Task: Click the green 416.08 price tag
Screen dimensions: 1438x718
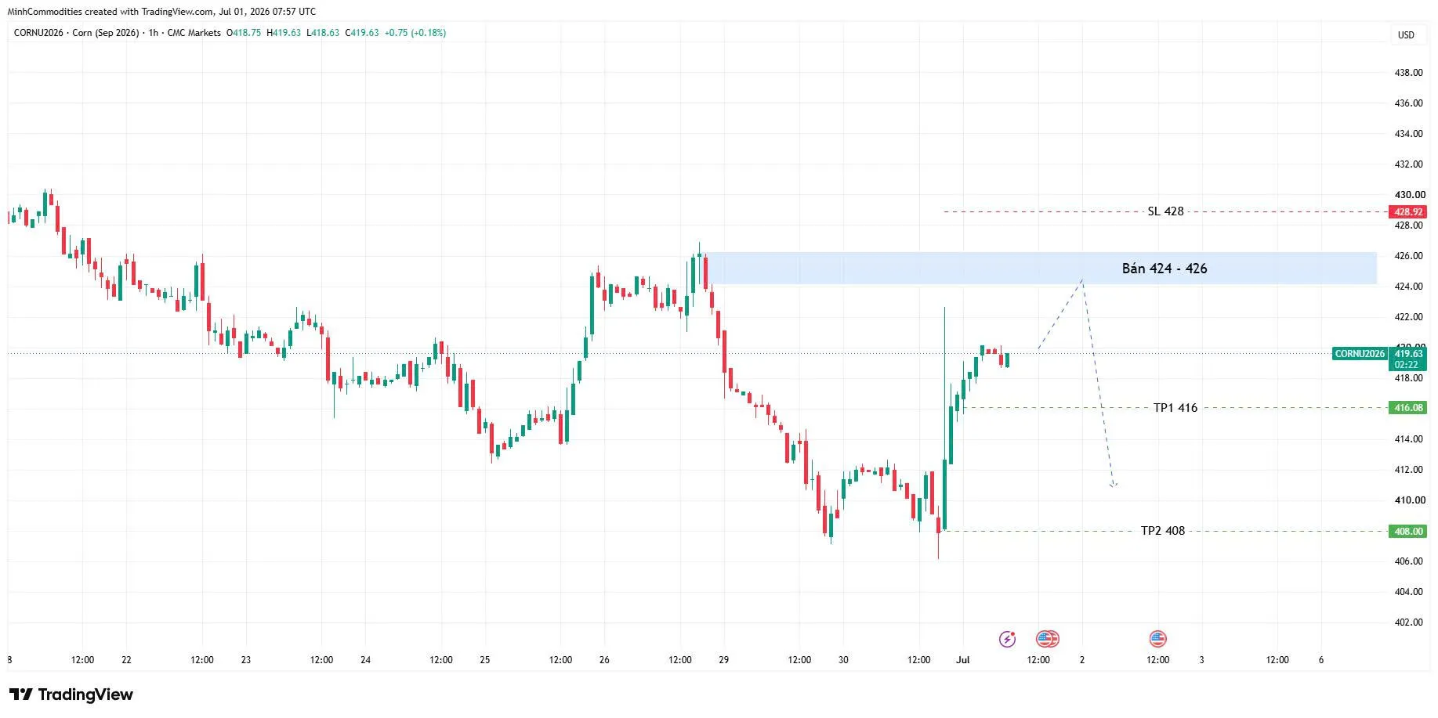Action: (1408, 408)
